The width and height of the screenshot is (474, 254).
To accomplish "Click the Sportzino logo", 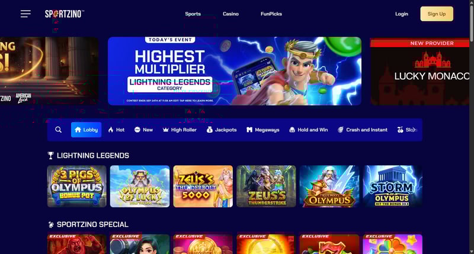I will (65, 14).
